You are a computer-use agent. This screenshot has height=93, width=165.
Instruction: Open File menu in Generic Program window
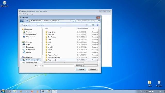coord(20,14)
